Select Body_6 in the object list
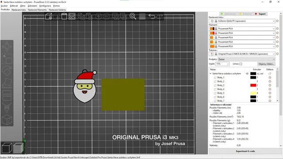Viewport: 283px width, 159px height. coord(221,97)
